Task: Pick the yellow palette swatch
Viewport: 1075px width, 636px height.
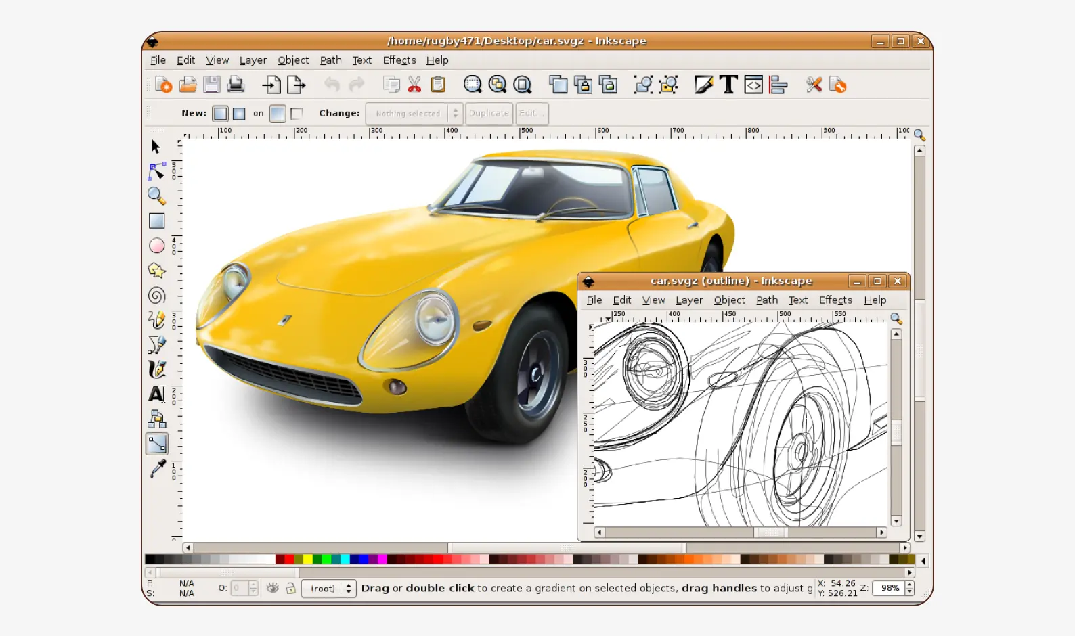Action: tap(308, 559)
